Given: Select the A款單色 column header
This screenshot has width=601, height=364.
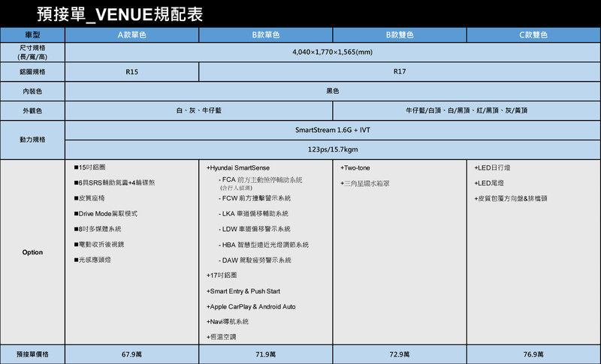Looking at the screenshot, I should coord(132,35).
